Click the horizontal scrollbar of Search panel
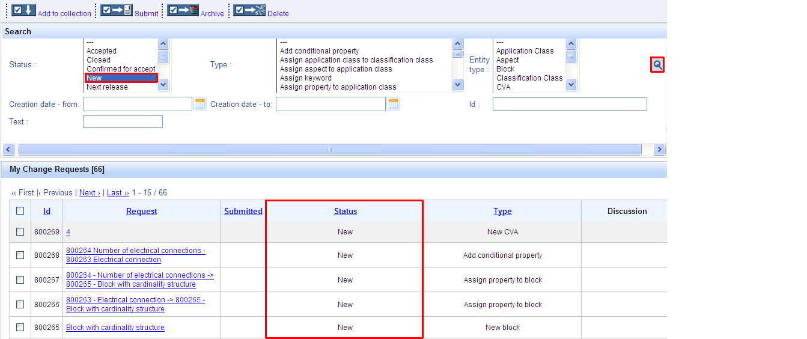Screen dimensions: 807x339 pos(329,149)
